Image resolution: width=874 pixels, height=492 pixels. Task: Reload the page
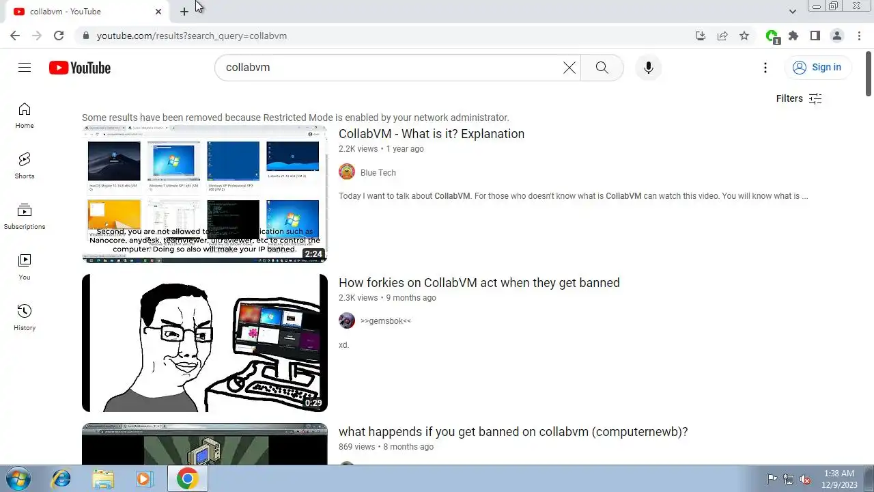(x=59, y=36)
